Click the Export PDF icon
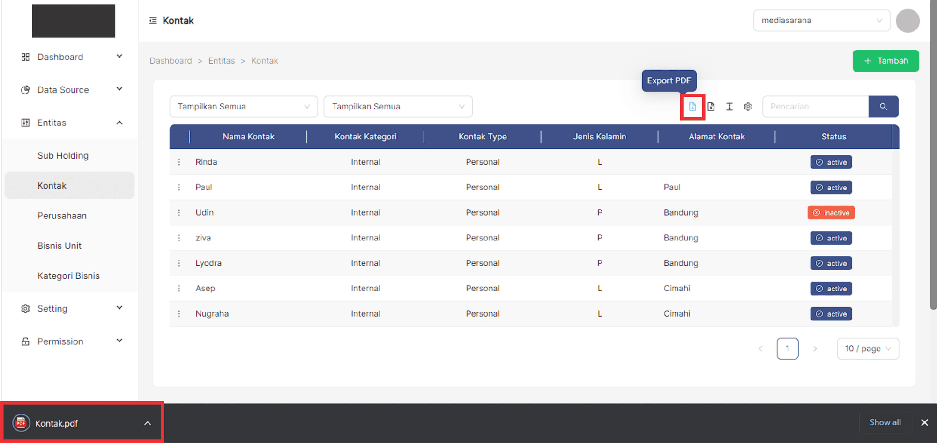Viewport: 937px width, 443px height. click(692, 107)
